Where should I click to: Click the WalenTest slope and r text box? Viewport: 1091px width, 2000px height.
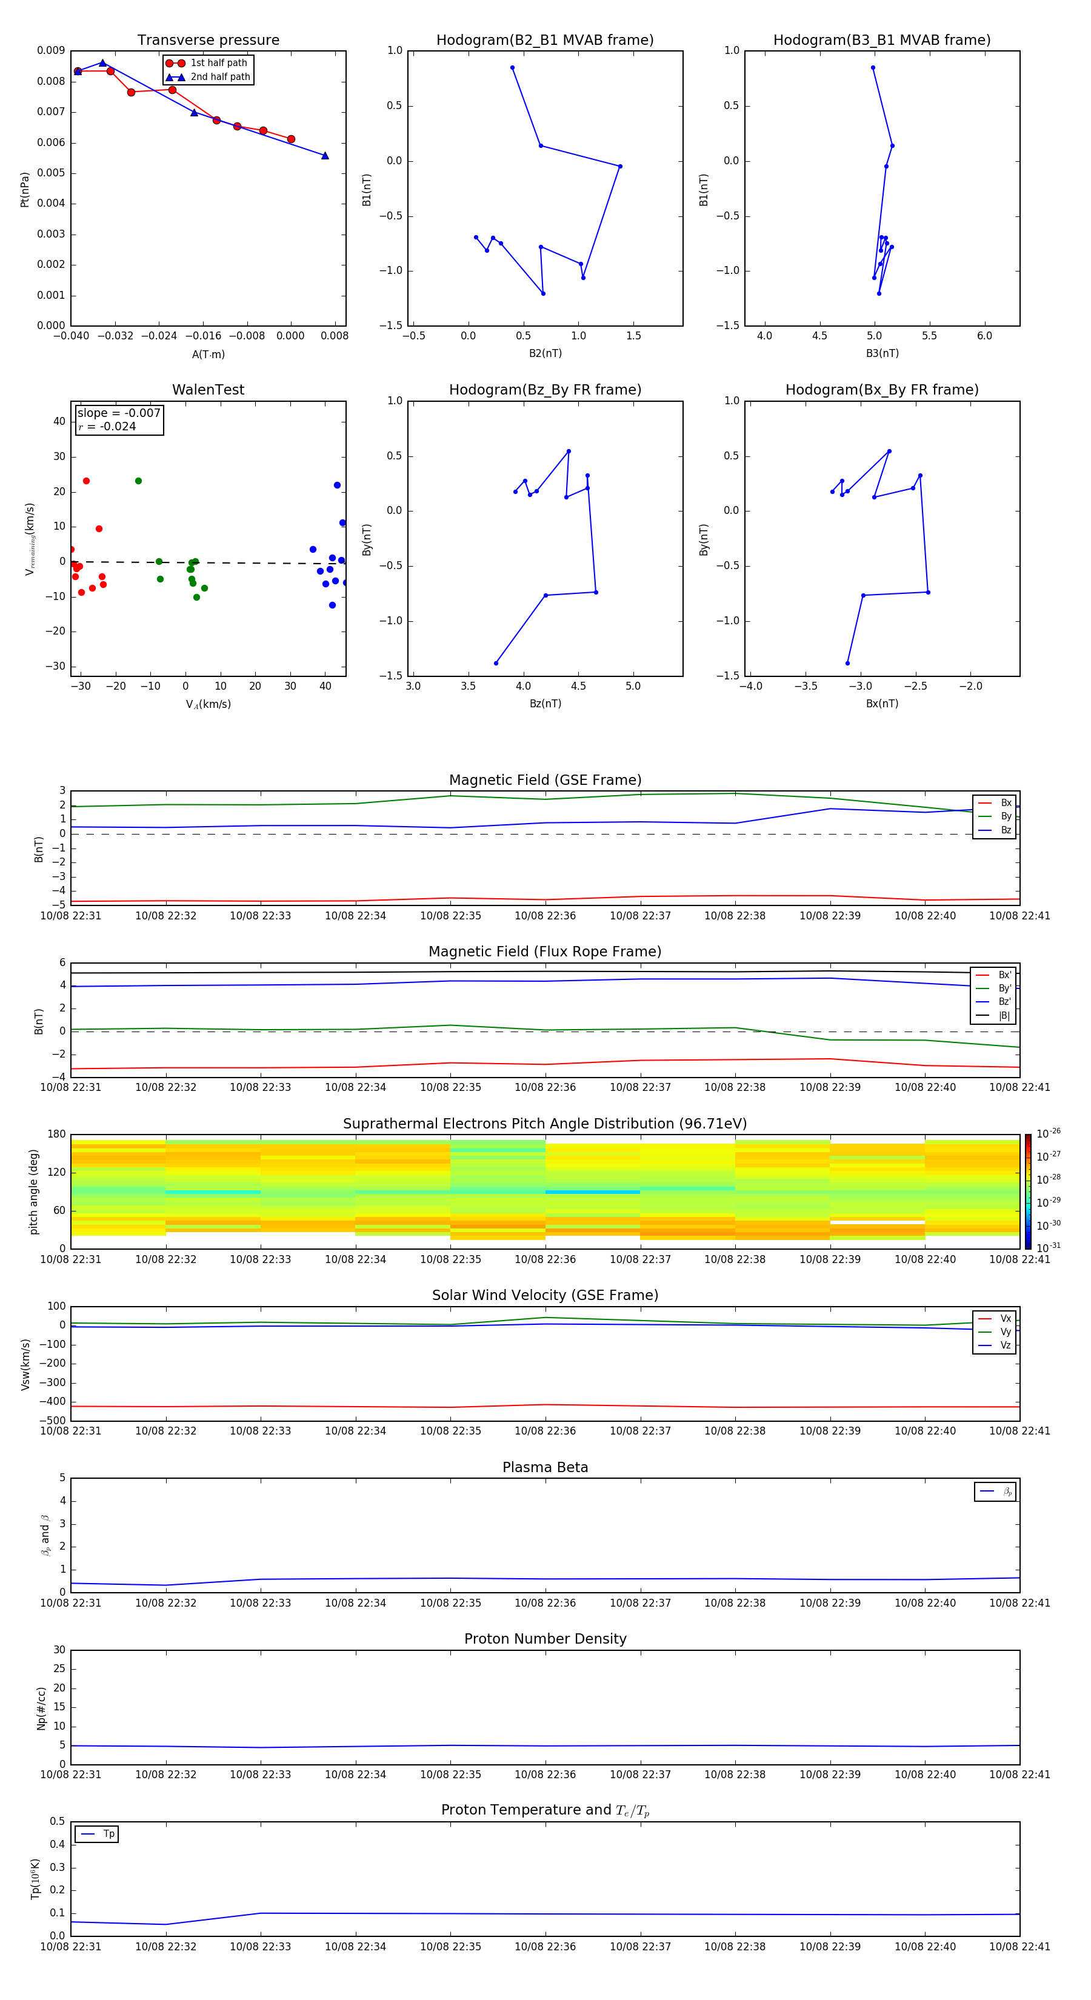[x=119, y=420]
